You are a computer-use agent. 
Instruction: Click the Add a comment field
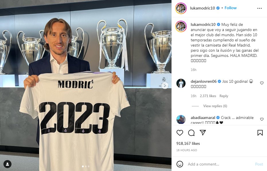pos(220,164)
